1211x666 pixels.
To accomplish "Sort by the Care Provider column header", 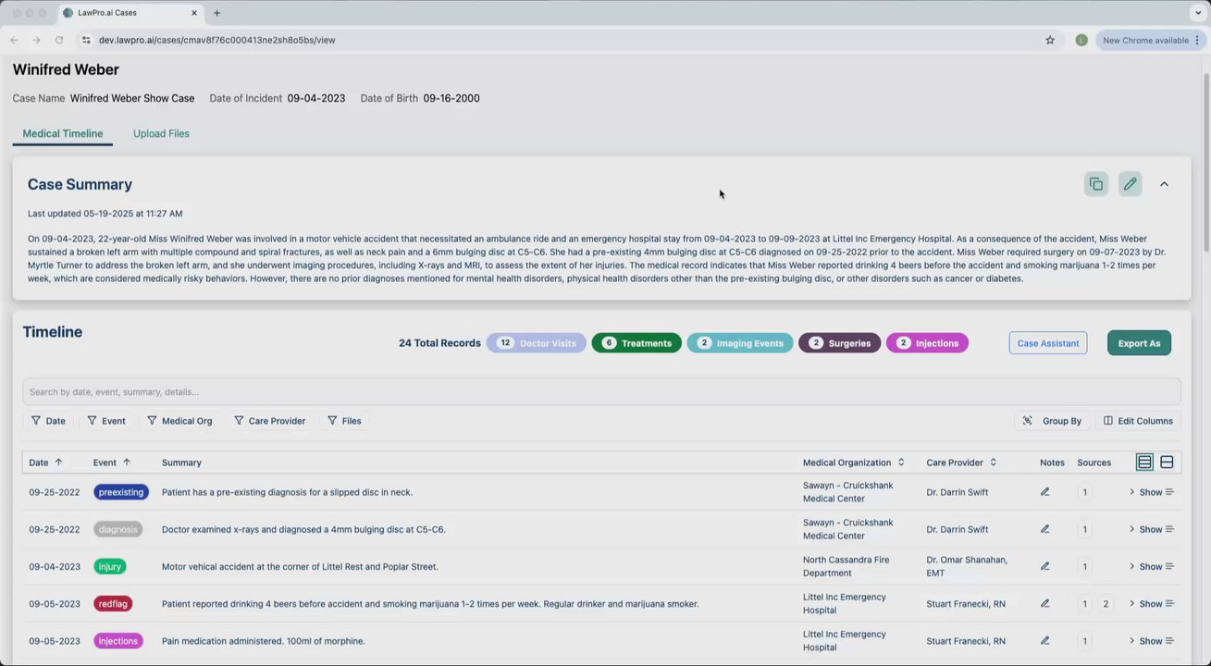I will (x=961, y=462).
